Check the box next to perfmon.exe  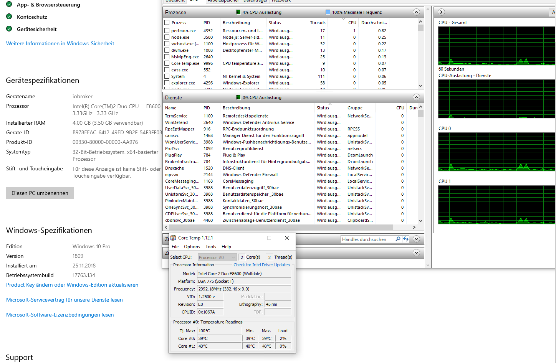pyautogui.click(x=167, y=31)
